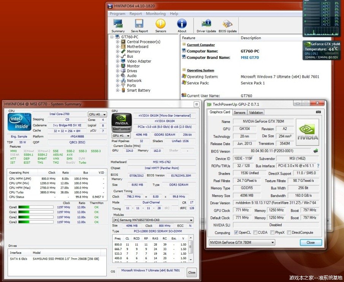344x282 pixels.
Task: Select the Drives icon in the device tree
Action: pyautogui.click(x=123, y=71)
